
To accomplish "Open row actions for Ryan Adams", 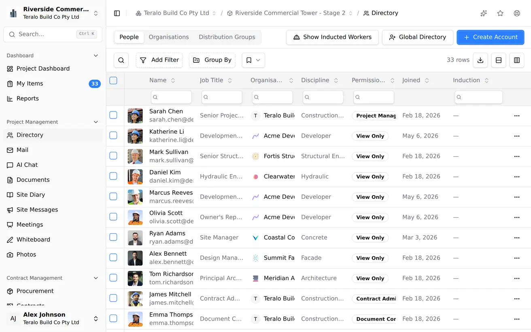I will [x=517, y=238].
